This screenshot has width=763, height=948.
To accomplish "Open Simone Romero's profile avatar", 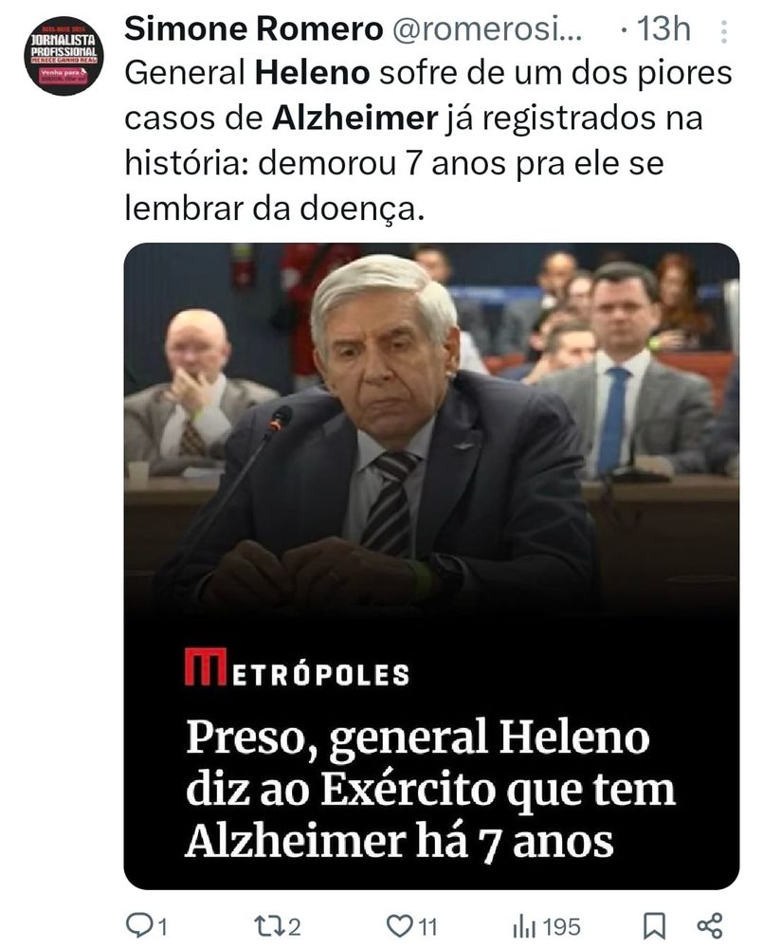I will click(64, 56).
